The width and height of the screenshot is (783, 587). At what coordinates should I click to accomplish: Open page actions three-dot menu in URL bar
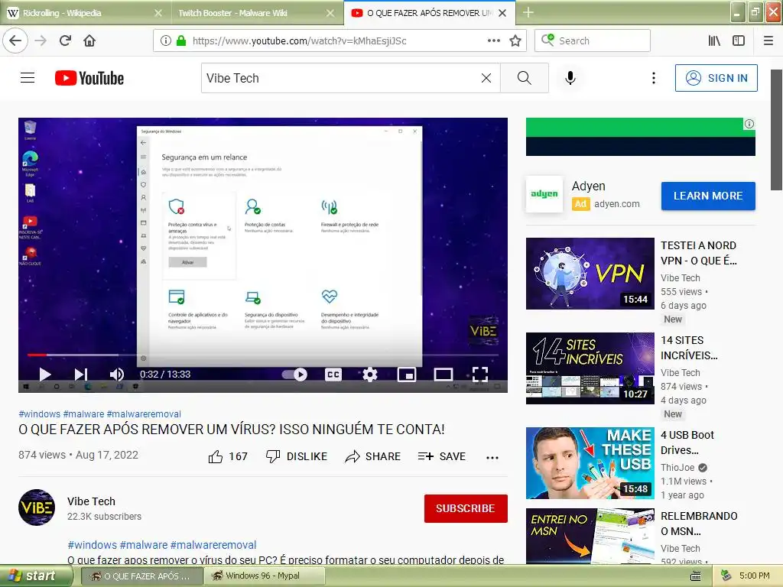493,41
